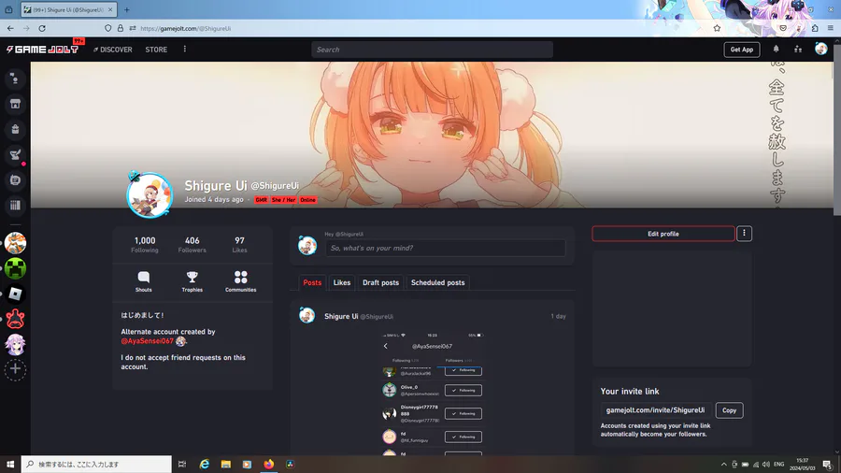Go back in browser history
This screenshot has height=473, width=841.
pos(10,28)
